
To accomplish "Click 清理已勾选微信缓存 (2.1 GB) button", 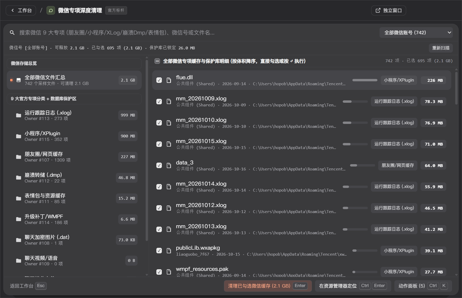I will 268,286.
